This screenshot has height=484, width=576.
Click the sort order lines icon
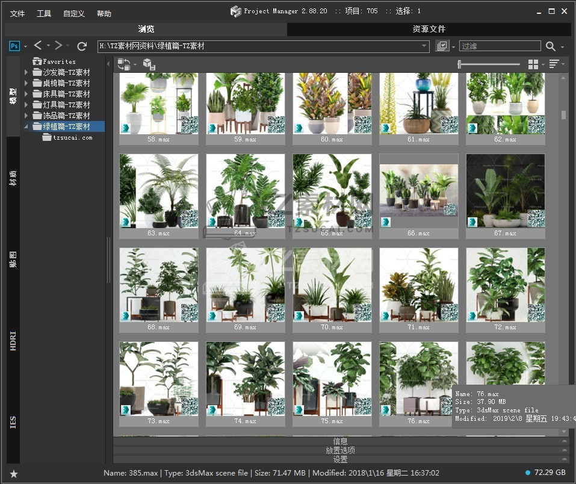pos(554,64)
